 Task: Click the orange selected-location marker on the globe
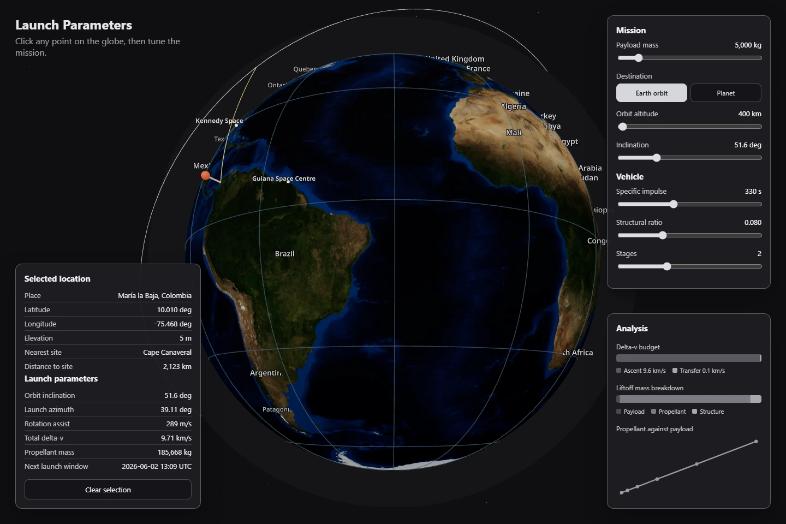205,175
